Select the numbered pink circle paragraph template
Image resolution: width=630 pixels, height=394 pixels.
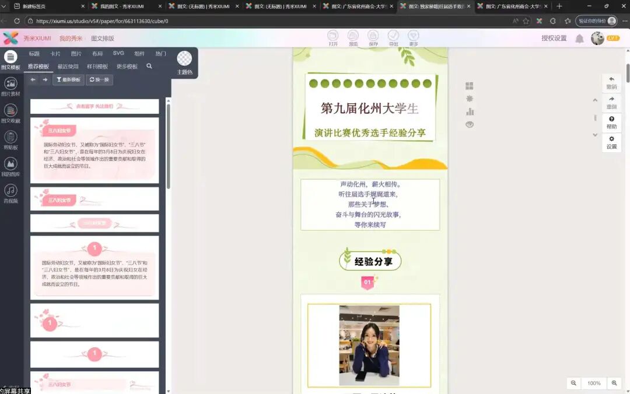94,267
